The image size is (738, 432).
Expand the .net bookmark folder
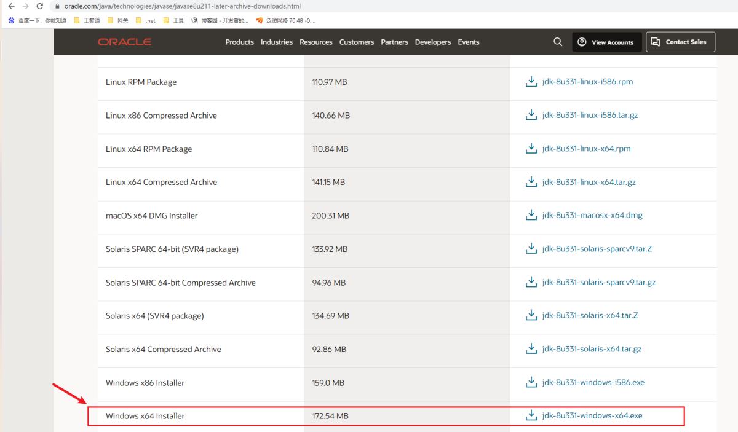click(x=145, y=20)
